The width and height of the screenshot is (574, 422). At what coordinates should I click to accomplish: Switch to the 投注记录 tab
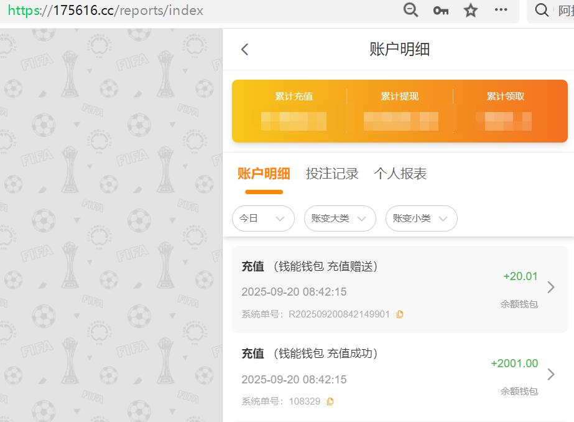(333, 174)
